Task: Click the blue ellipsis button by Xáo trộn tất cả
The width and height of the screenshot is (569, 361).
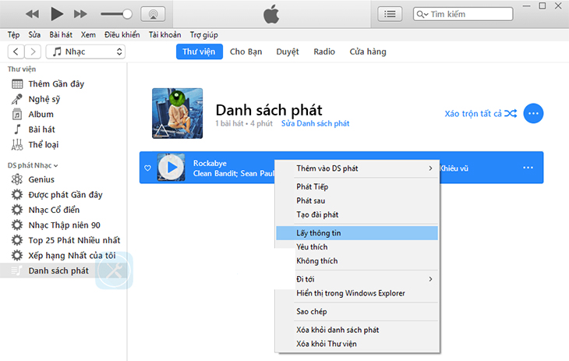Action: tap(533, 113)
